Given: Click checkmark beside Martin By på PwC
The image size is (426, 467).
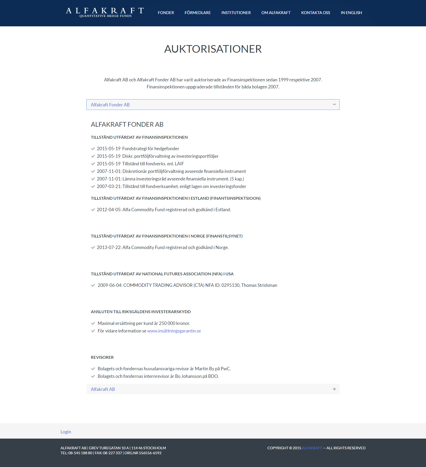Looking at the screenshot, I should tap(93, 369).
